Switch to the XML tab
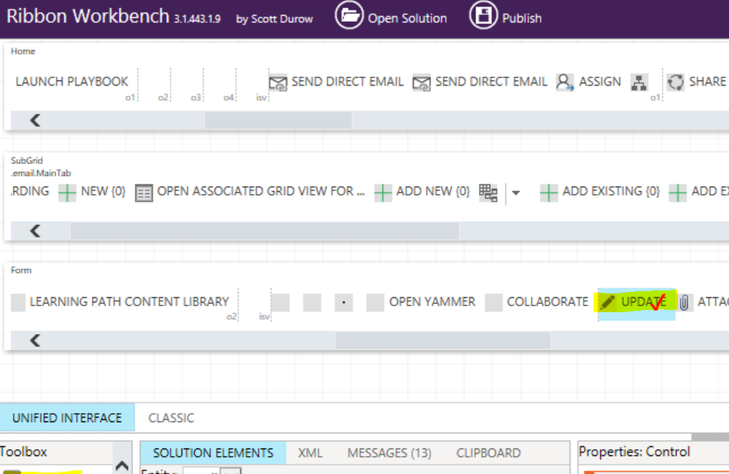 click(x=310, y=452)
